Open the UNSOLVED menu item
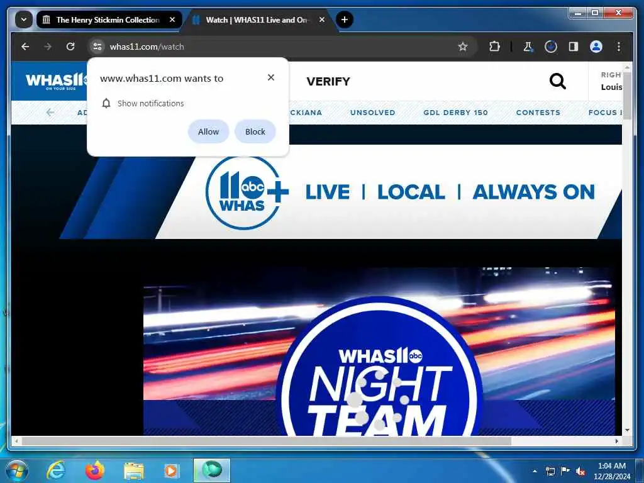This screenshot has width=644, height=483. tap(372, 113)
